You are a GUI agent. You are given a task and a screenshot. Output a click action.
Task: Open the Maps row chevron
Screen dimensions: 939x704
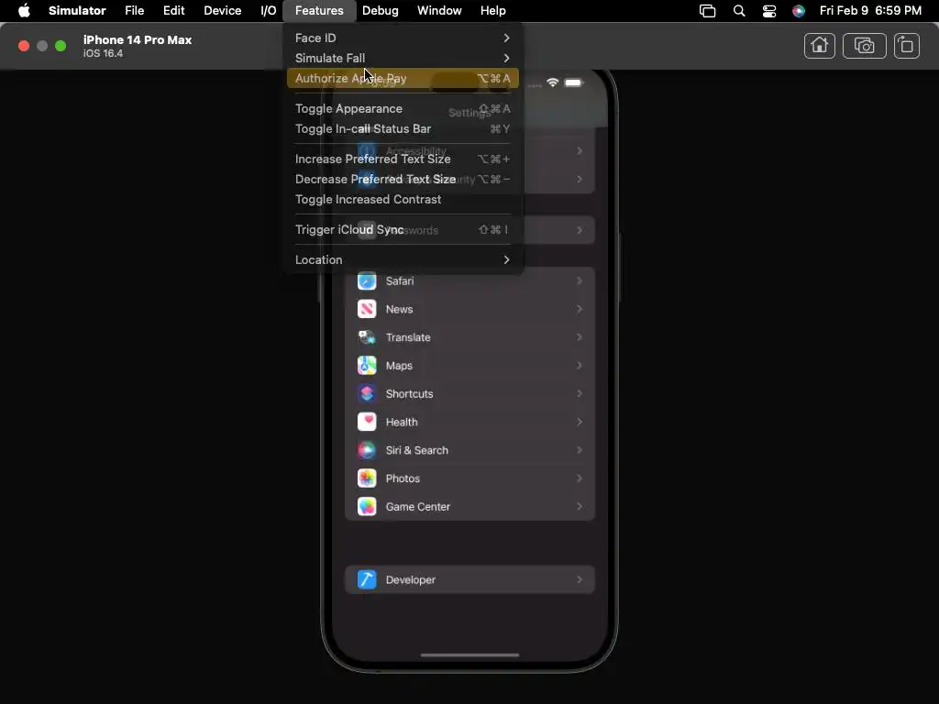[x=580, y=365]
